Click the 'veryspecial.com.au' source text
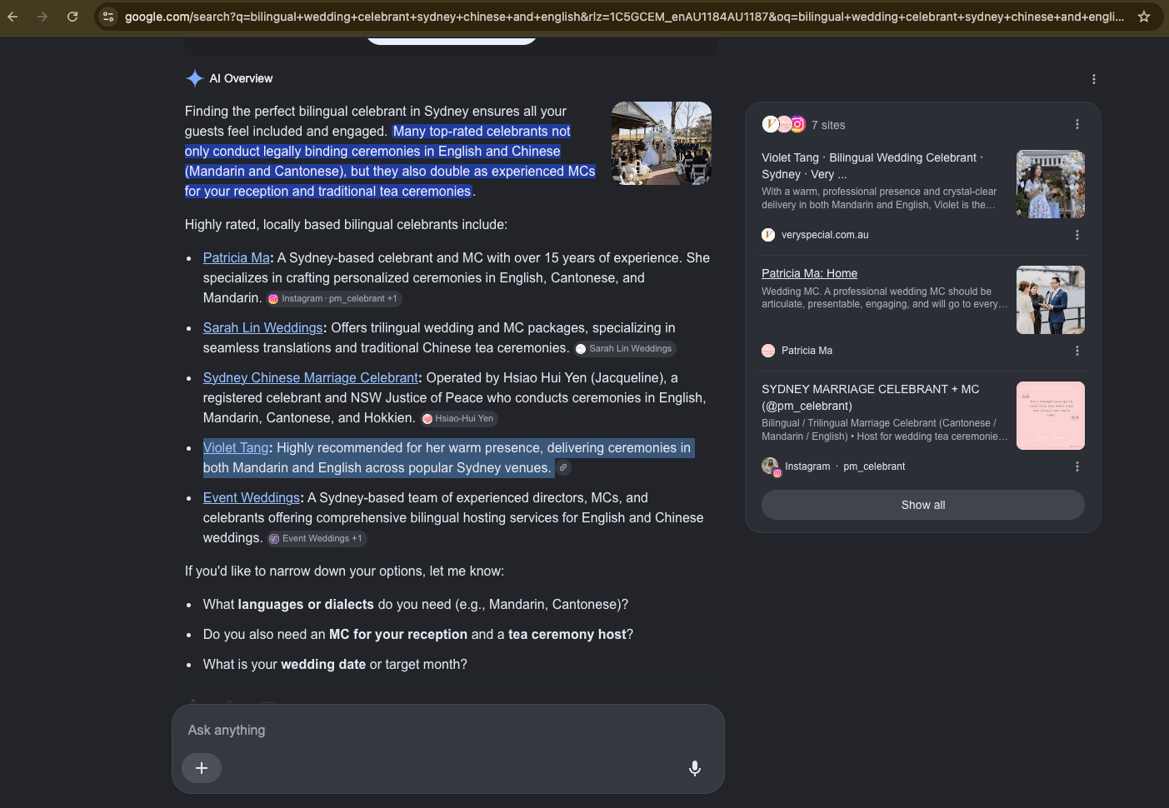This screenshot has width=1169, height=808. [x=825, y=235]
